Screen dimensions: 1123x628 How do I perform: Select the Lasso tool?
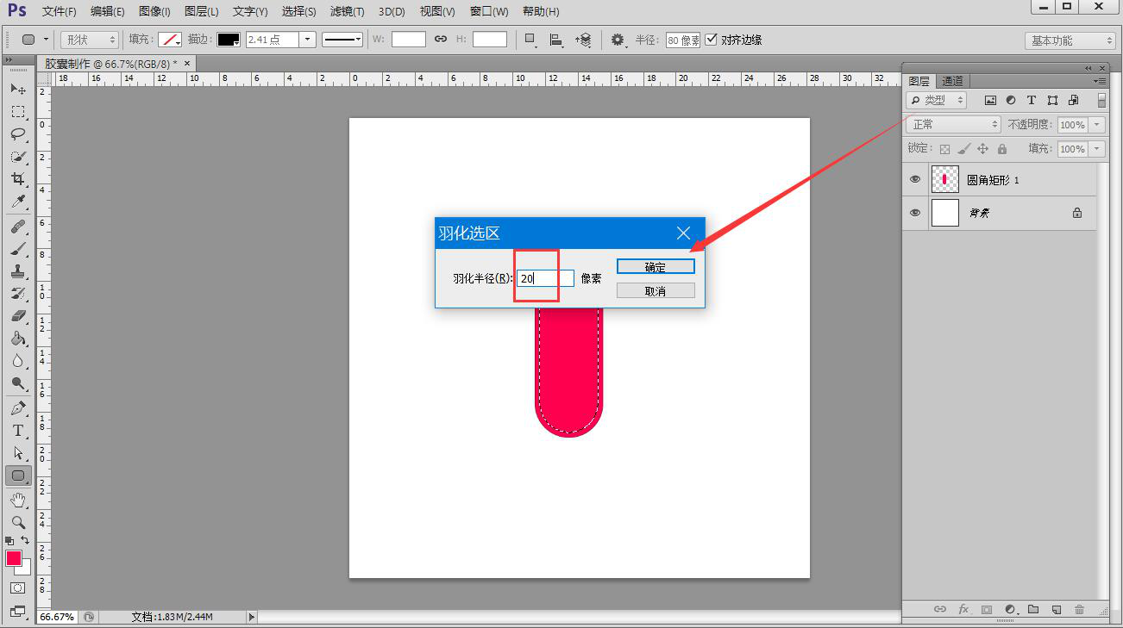[x=17, y=134]
